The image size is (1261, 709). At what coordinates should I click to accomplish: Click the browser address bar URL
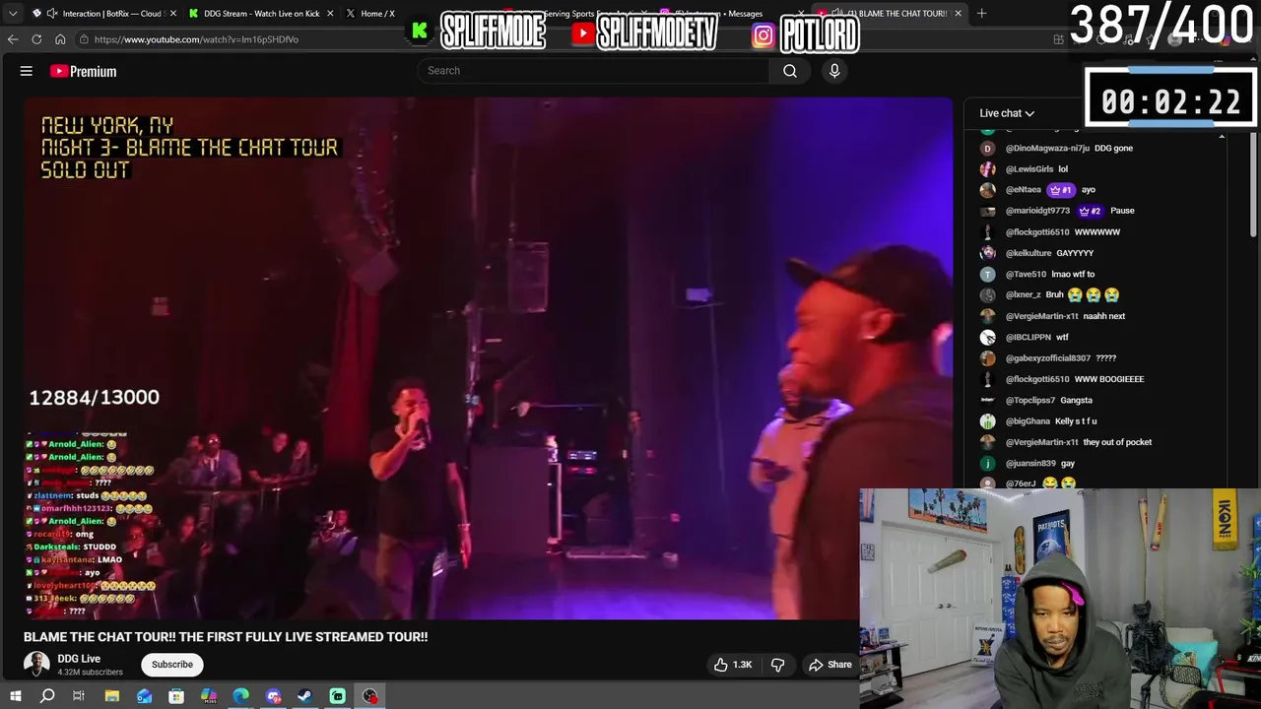[196, 39]
